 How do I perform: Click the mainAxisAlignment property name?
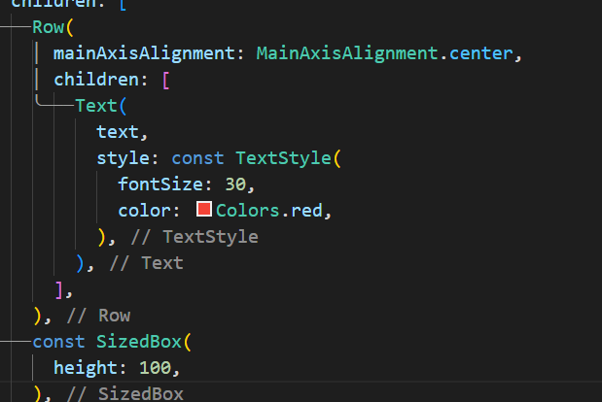pyautogui.click(x=144, y=53)
